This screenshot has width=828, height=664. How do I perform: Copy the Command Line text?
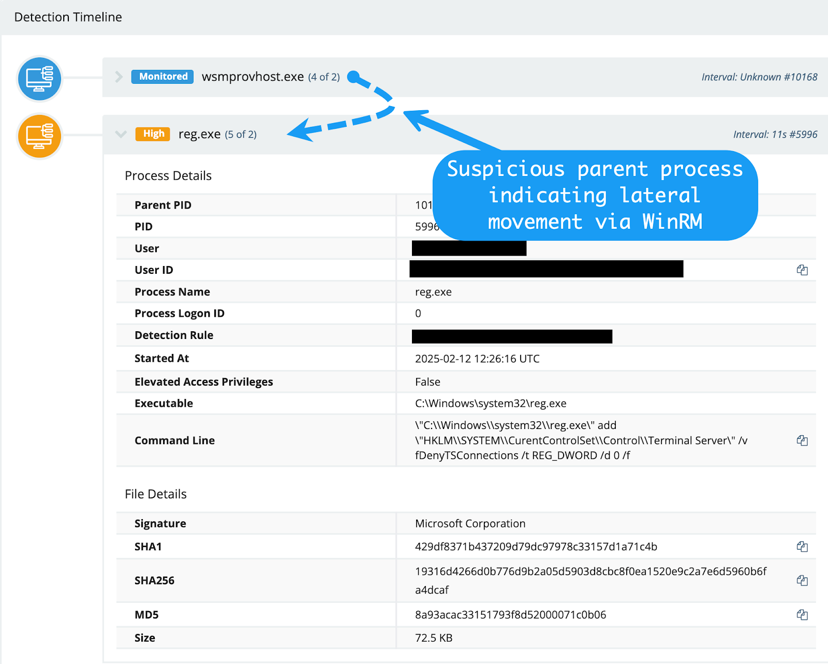[x=802, y=440]
